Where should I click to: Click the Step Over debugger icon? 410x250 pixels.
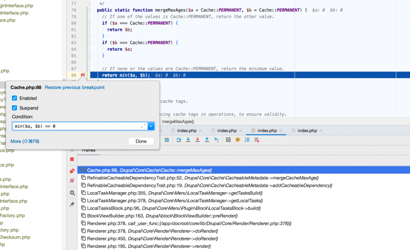pos(179,140)
